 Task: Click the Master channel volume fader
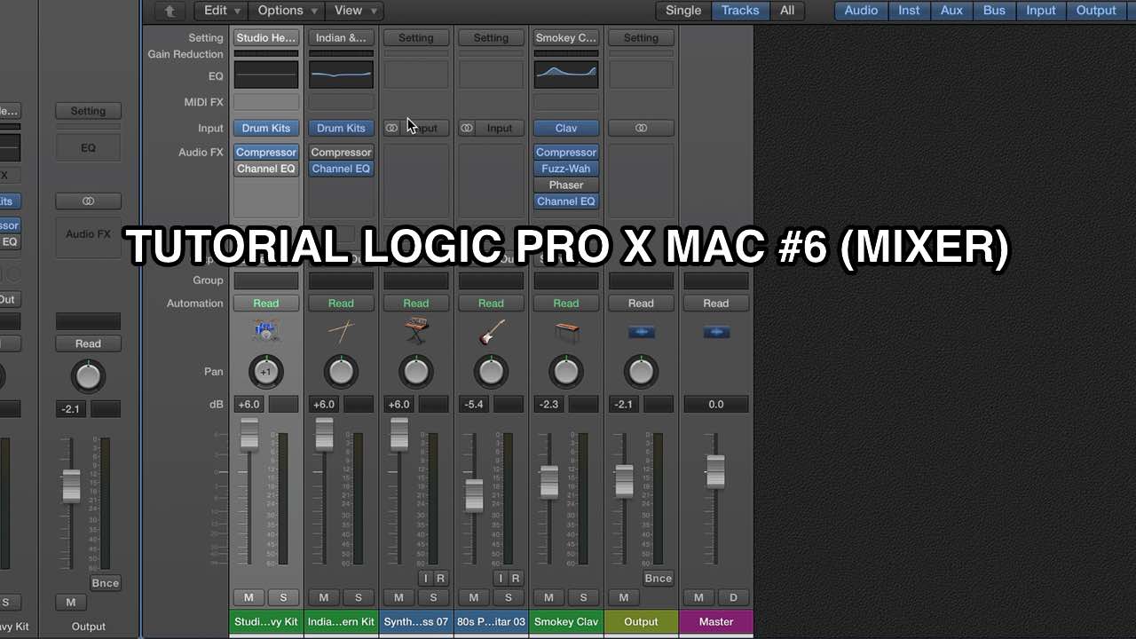(715, 470)
